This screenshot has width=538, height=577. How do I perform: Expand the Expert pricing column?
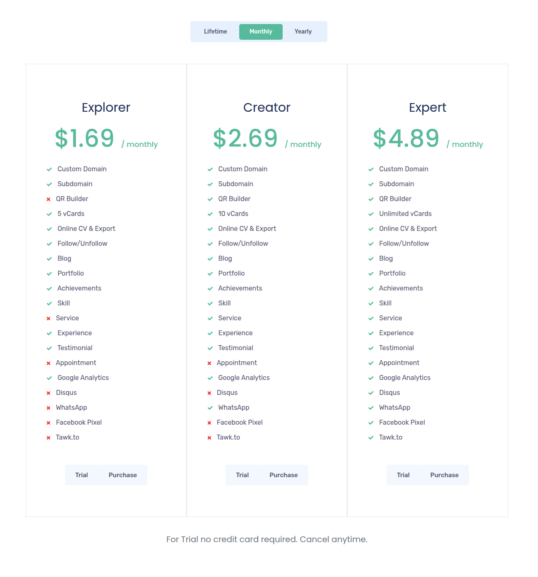pos(428,108)
